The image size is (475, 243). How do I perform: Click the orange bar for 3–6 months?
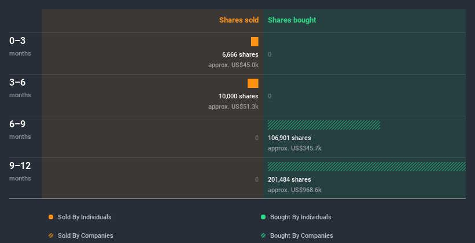(253, 83)
